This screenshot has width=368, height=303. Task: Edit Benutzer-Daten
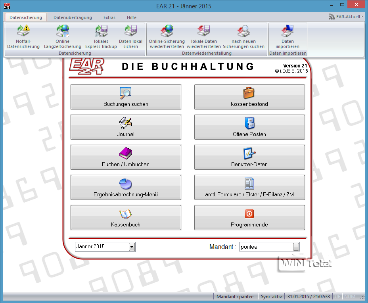[249, 157]
